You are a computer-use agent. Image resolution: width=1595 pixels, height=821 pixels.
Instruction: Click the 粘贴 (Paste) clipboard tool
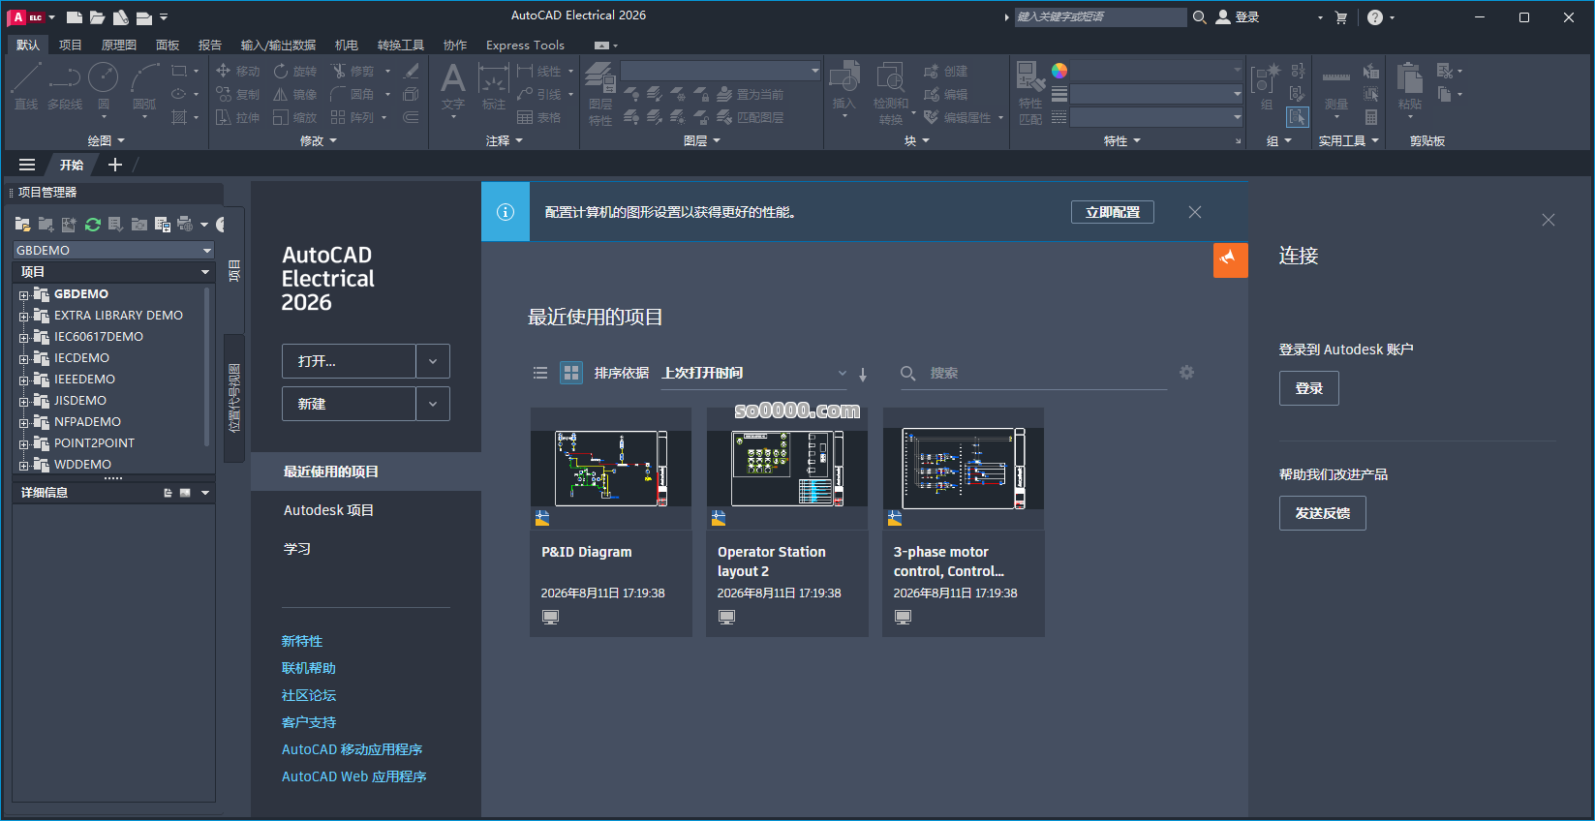tap(1410, 89)
